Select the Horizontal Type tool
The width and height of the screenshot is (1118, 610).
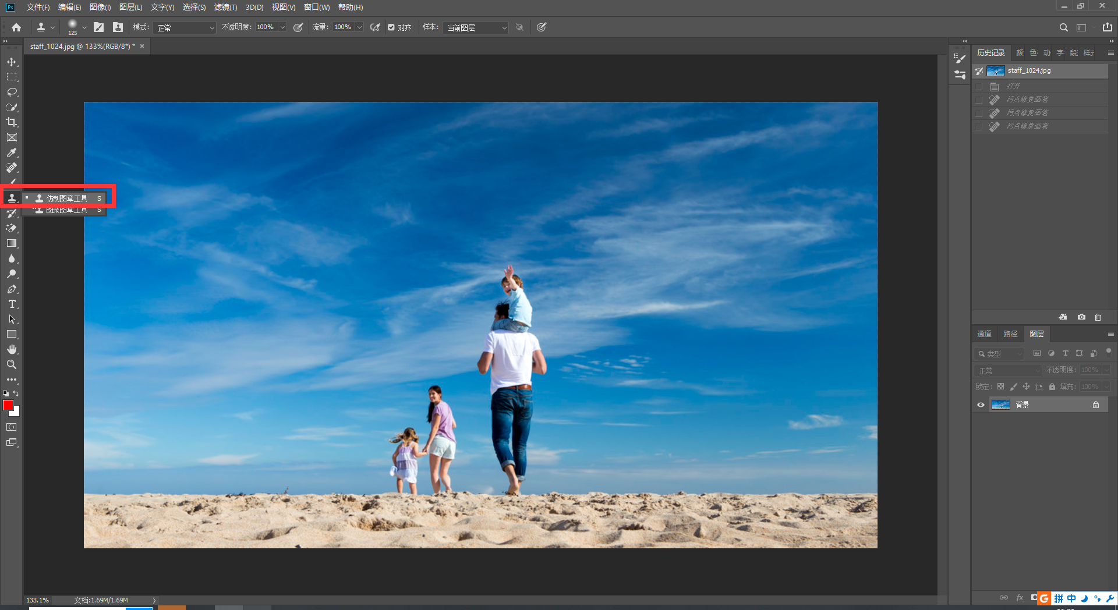point(12,304)
